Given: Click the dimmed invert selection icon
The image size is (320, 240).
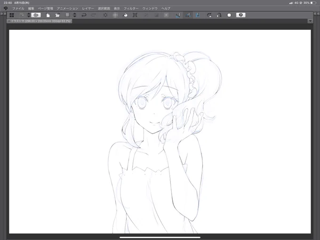Looking at the screenshot, I should coord(156,15).
